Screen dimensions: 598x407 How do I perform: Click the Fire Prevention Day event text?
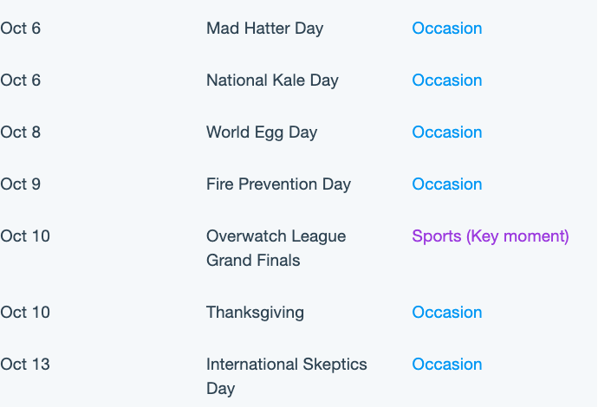point(278,184)
